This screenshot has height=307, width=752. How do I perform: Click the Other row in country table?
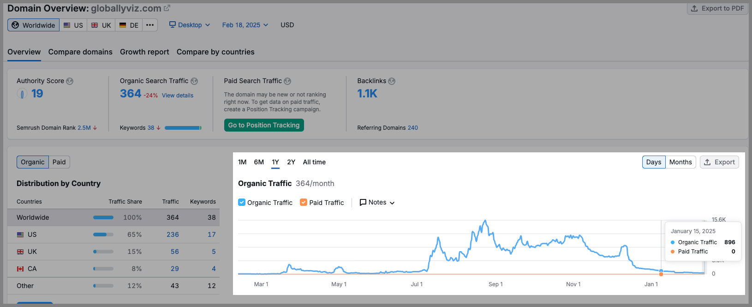113,286
